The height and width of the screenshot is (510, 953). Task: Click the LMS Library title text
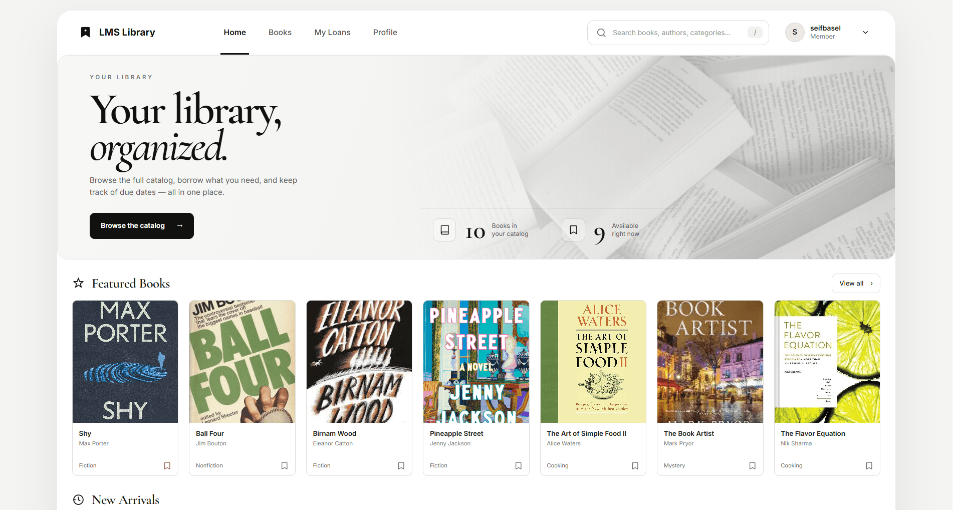point(127,33)
